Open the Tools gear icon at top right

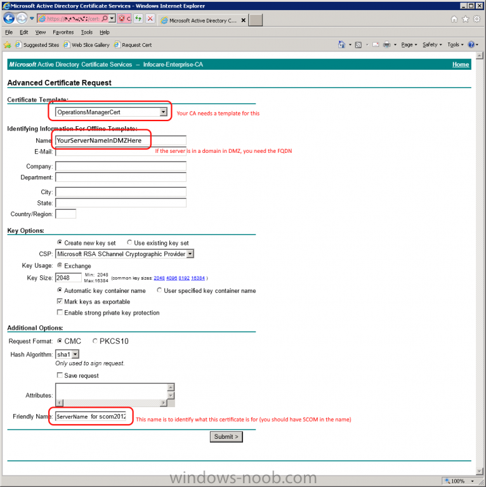tap(476, 19)
